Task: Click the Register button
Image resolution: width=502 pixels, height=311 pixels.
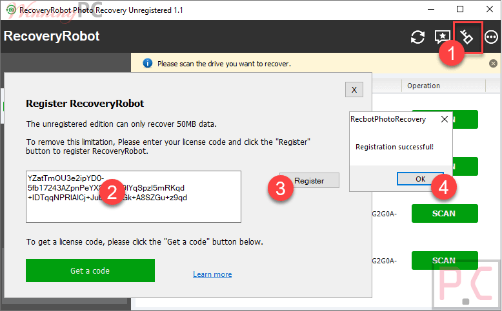Action: click(309, 180)
